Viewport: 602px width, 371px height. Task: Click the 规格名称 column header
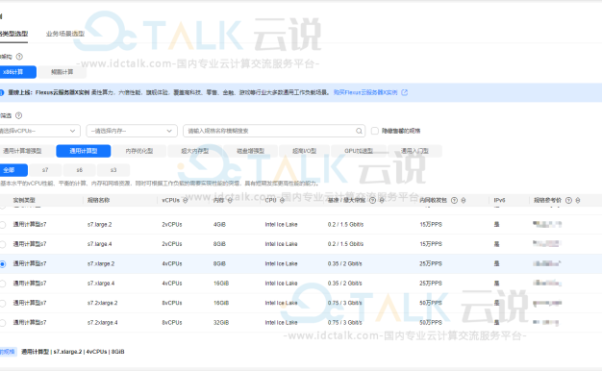[98, 200]
